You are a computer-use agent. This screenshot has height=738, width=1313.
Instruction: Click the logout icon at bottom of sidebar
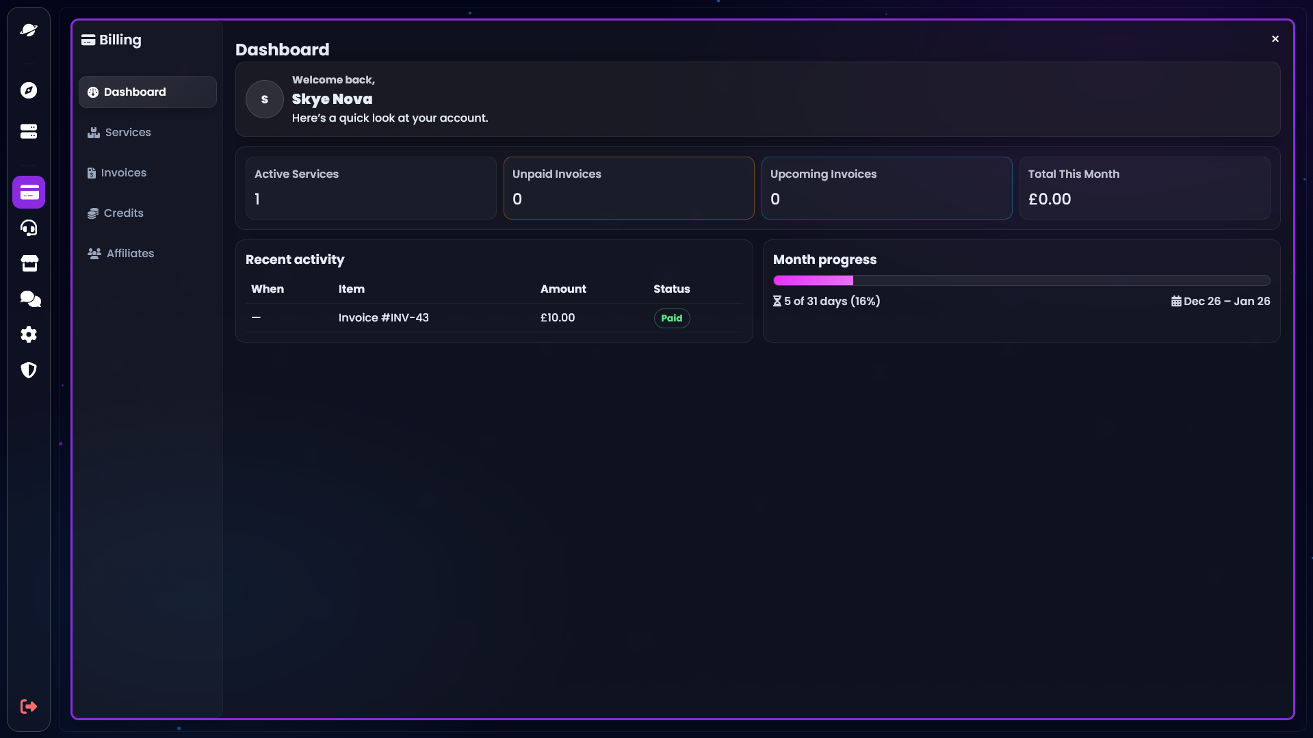tap(29, 707)
